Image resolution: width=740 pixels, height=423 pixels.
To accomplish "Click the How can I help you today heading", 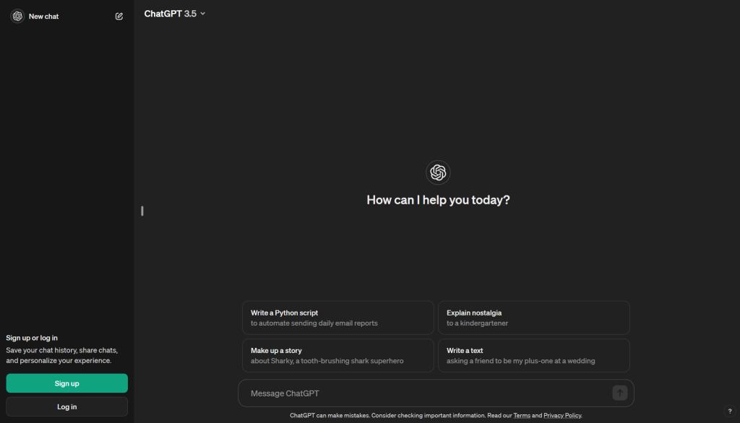I will coord(438,200).
